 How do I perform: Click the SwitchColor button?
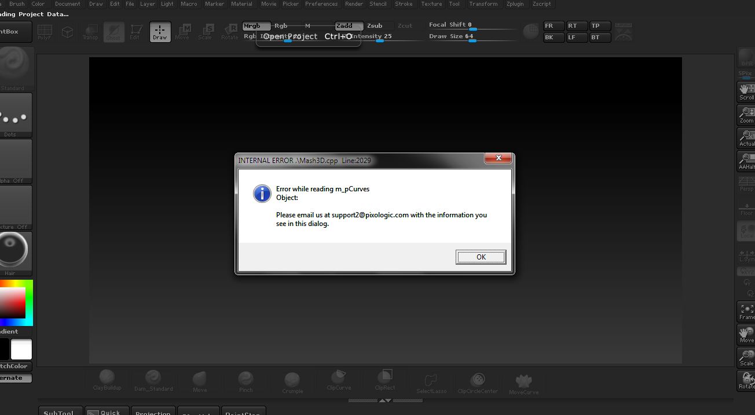(14, 366)
